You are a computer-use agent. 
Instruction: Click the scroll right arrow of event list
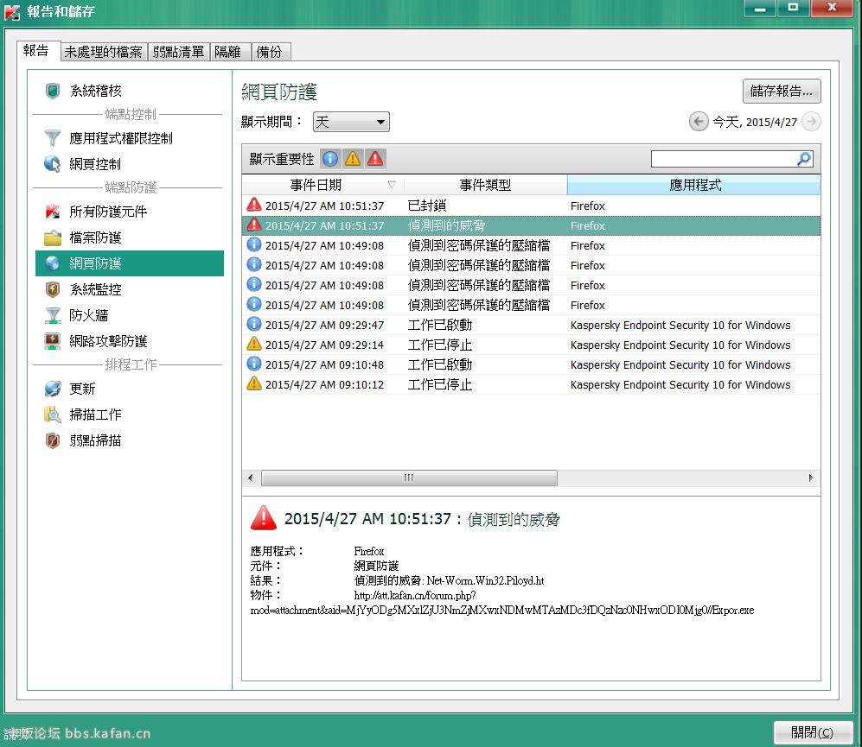[812, 478]
